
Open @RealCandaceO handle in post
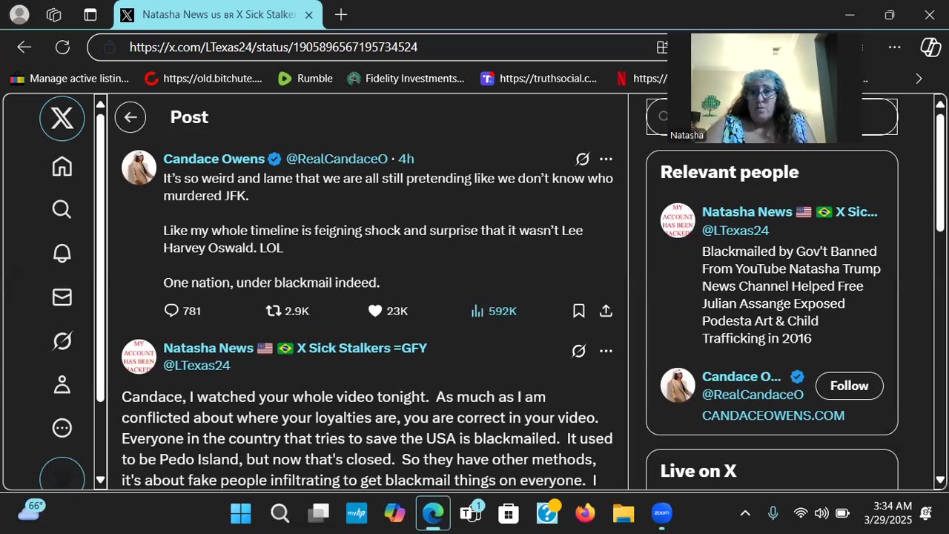point(337,159)
